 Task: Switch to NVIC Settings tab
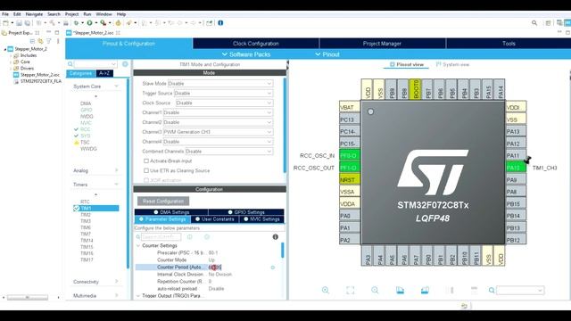click(x=261, y=219)
